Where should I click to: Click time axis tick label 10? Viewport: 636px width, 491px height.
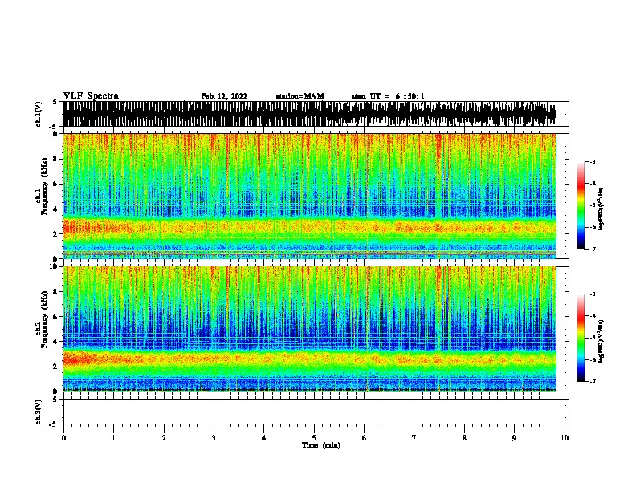point(565,438)
